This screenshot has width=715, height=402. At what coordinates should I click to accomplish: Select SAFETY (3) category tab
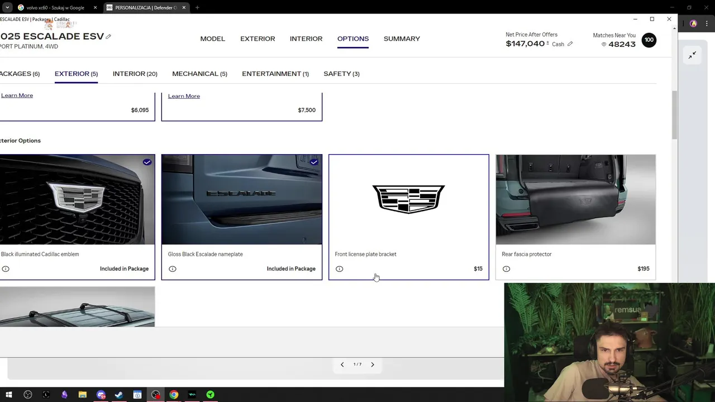pyautogui.click(x=341, y=74)
